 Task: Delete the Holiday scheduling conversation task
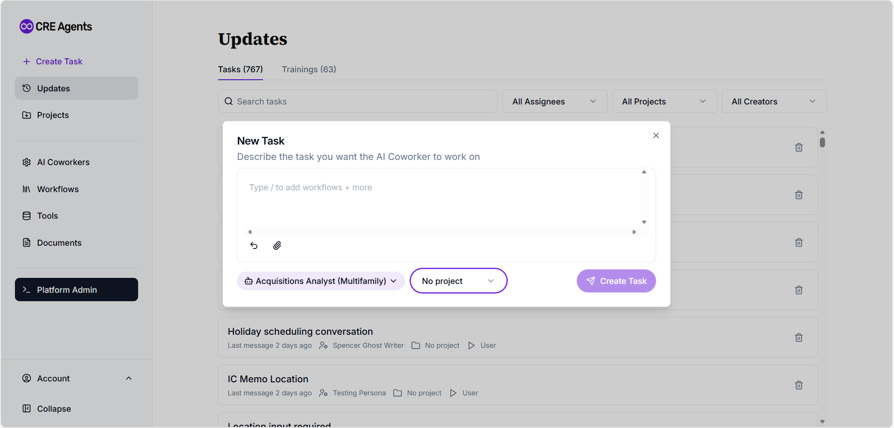point(798,338)
